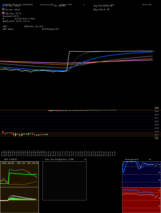Click the magenta 200 Day legend swatch

click(3, 13)
